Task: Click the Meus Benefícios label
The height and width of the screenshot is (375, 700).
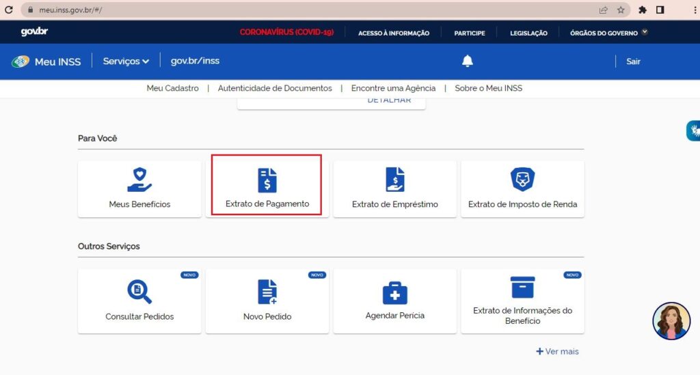Action: [139, 204]
